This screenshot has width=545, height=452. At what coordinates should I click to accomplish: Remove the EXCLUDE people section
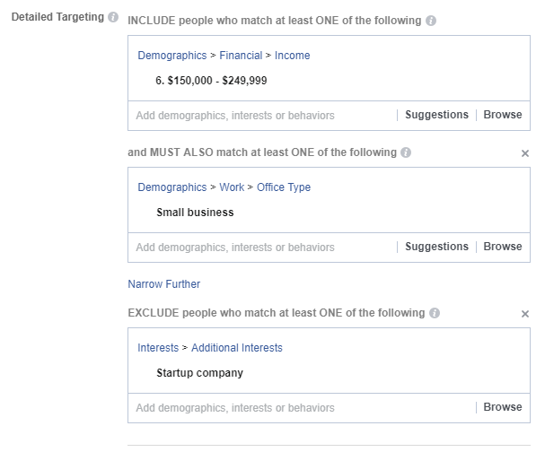[x=525, y=314]
